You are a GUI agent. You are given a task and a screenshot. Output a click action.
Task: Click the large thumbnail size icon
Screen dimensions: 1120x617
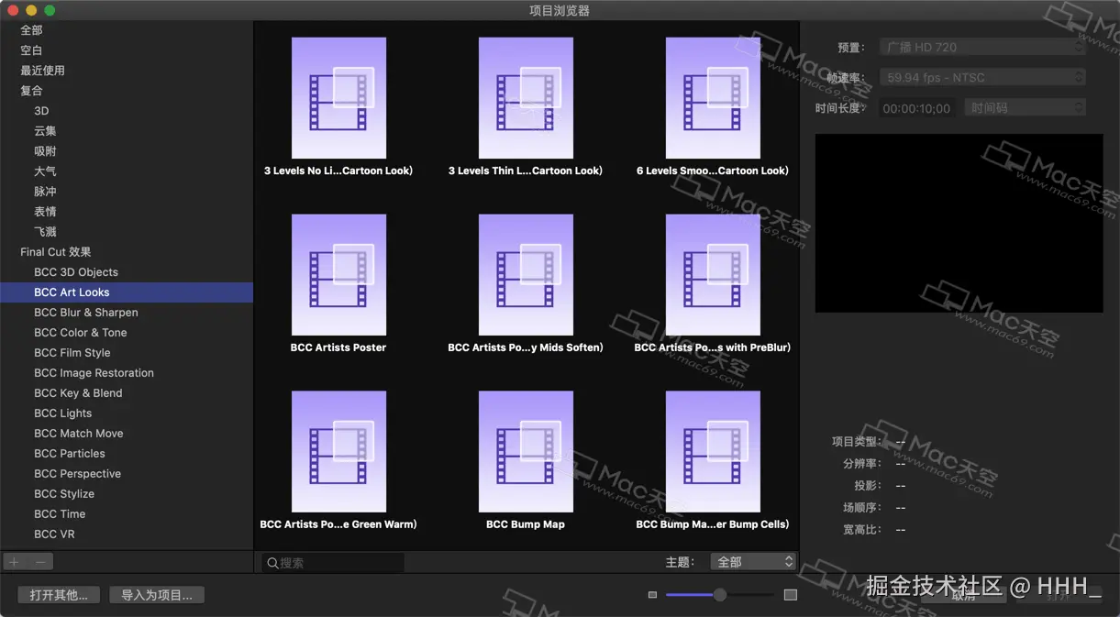pos(791,595)
